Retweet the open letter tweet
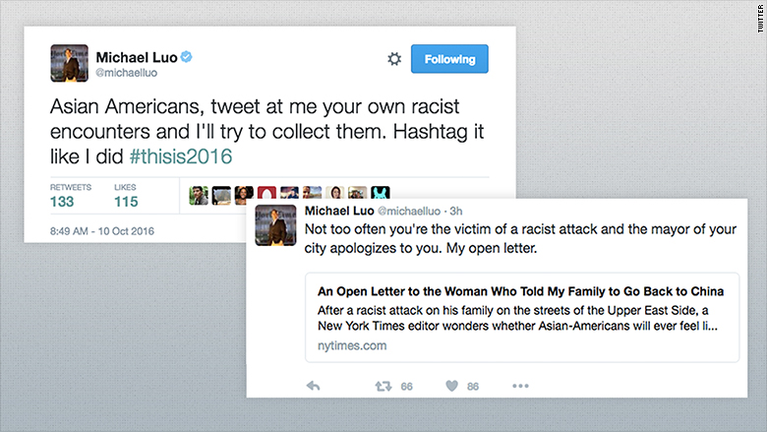 [383, 387]
